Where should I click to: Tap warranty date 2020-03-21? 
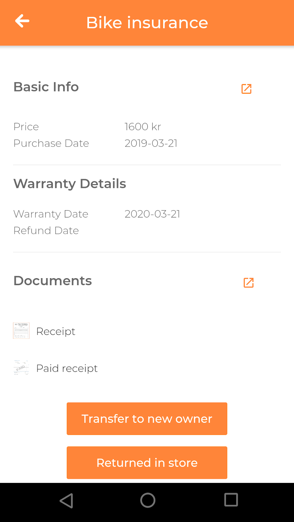click(152, 214)
